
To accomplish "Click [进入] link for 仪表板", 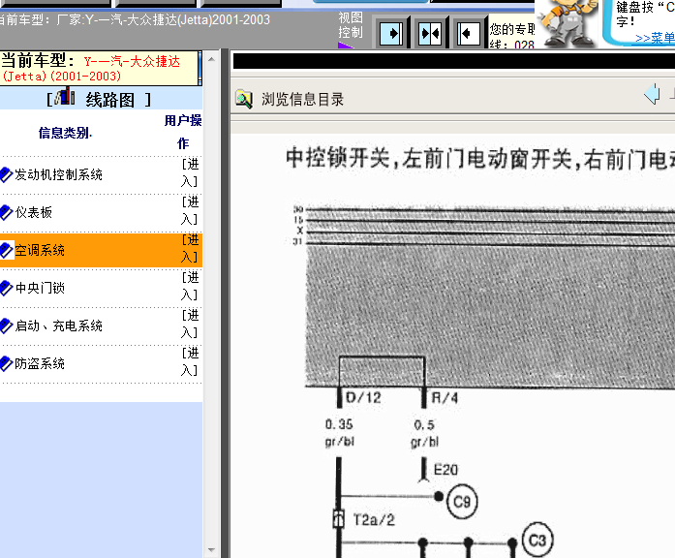I will [x=190, y=210].
